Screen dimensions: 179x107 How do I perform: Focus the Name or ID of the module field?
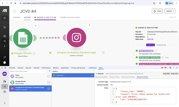click(x=27, y=71)
